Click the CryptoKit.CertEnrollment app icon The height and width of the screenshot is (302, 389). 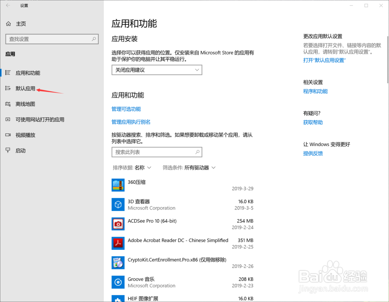coord(118,263)
